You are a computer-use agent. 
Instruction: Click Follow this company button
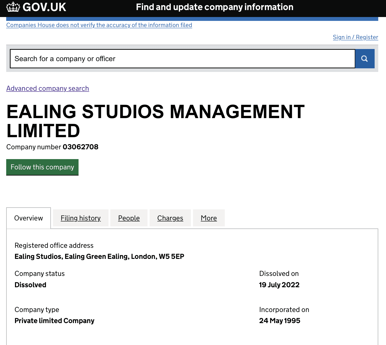pyautogui.click(x=42, y=167)
